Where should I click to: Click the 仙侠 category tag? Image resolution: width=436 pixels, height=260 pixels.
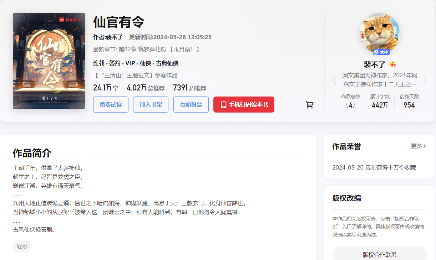point(146,63)
